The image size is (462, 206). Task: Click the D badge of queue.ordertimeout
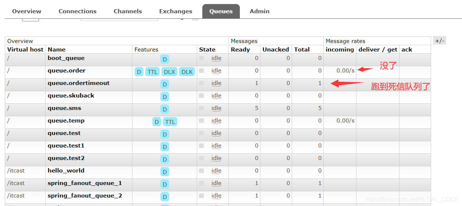coord(165,85)
